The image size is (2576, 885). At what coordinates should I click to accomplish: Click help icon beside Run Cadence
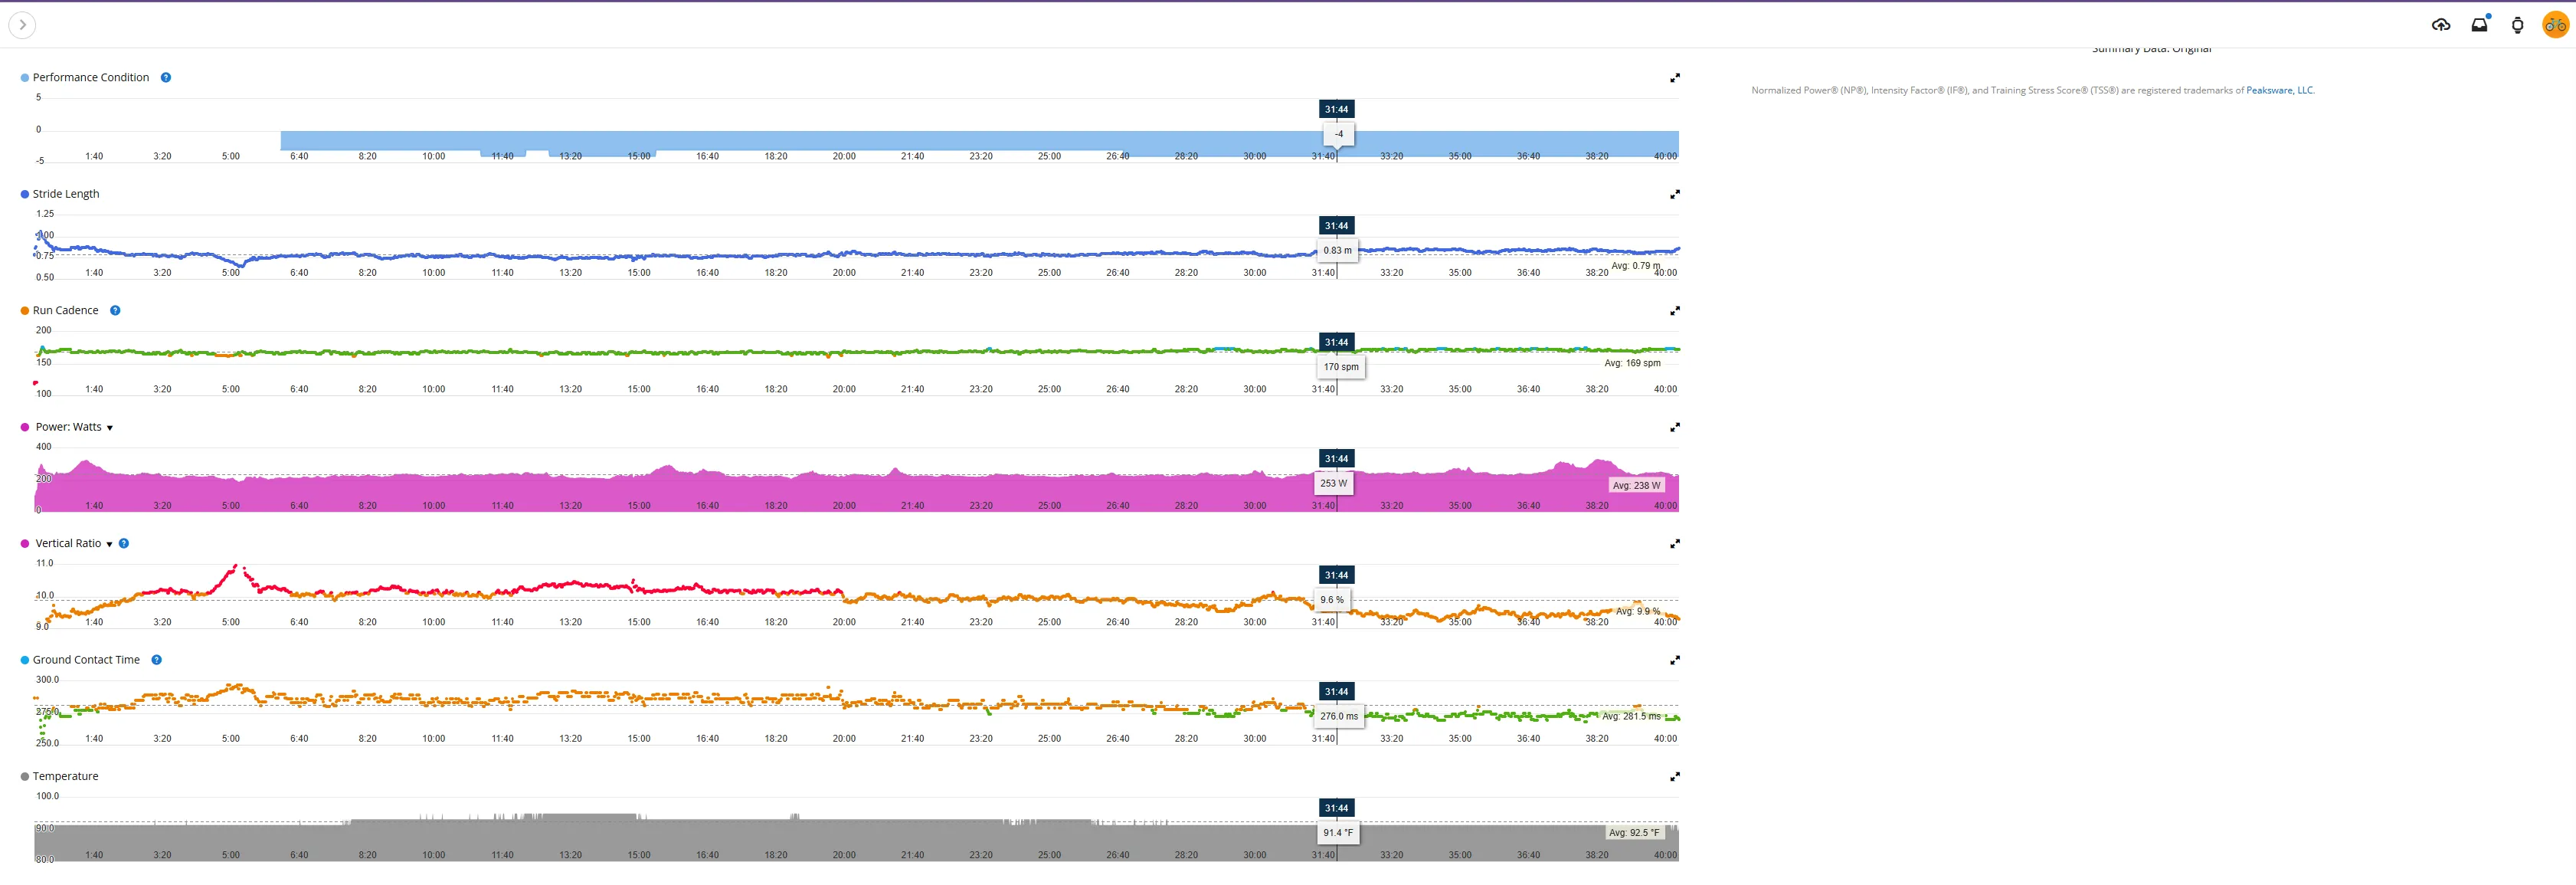tap(115, 310)
